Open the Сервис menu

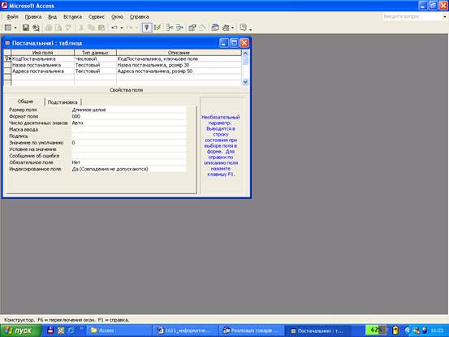pos(96,17)
